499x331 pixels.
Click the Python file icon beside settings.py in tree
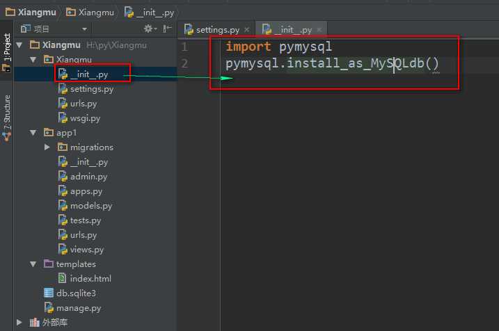point(63,89)
